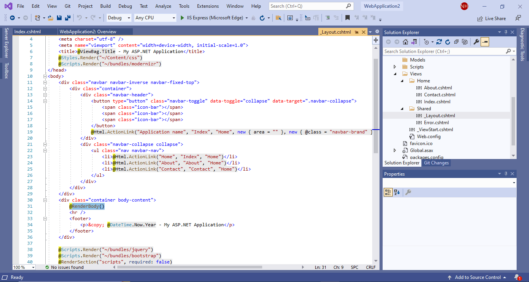529x282 pixels.
Task: Toggle a bookmark using the toolbar bookmark icon
Action: 347,18
